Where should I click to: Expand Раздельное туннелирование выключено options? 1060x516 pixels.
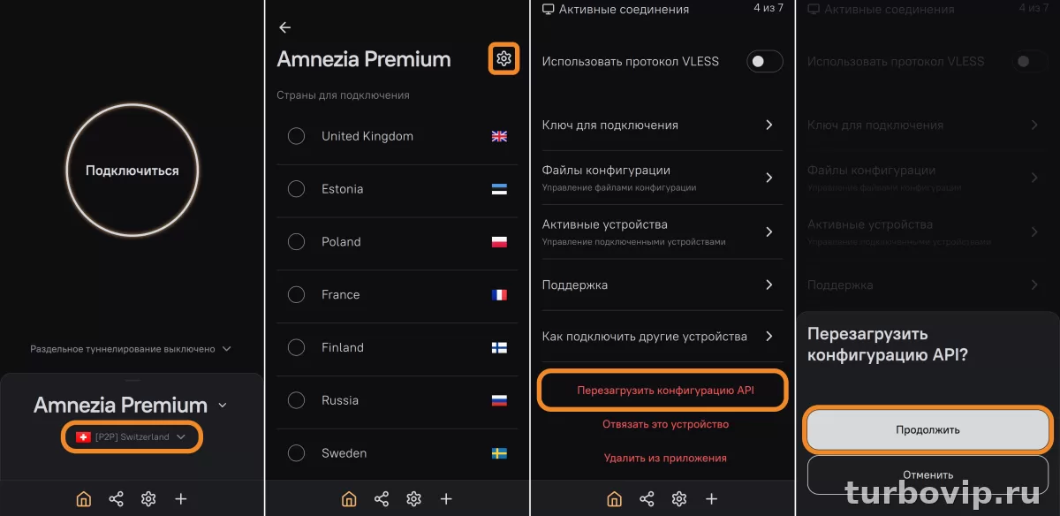[x=132, y=348]
